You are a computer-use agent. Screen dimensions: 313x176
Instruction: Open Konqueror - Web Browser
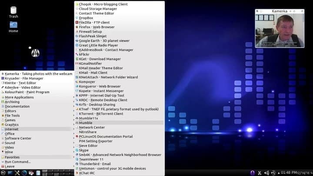[120, 86]
